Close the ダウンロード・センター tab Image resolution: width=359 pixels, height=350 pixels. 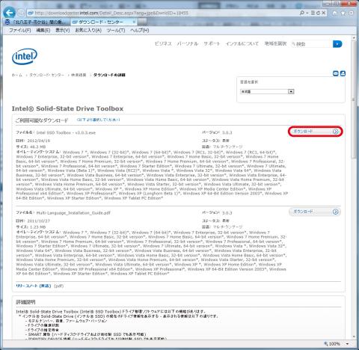click(134, 22)
